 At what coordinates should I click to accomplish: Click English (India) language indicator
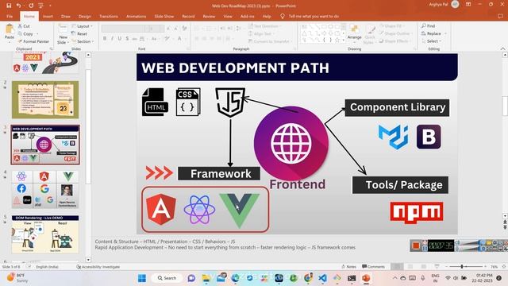[47, 267]
